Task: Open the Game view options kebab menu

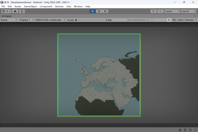Action: click(195, 16)
